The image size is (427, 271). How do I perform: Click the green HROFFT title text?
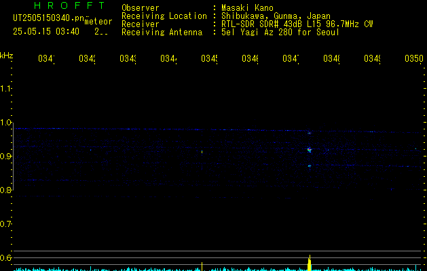coord(70,5)
